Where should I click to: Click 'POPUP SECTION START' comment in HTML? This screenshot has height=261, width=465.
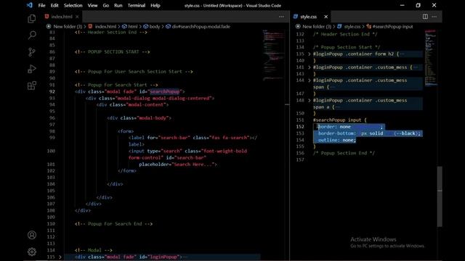pos(113,51)
